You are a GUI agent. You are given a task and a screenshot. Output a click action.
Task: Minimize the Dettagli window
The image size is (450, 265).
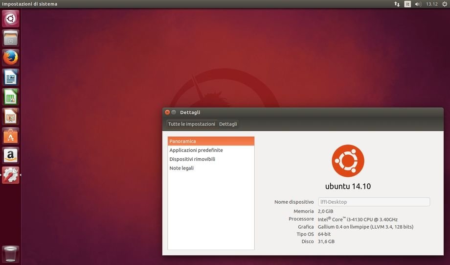[174, 112]
